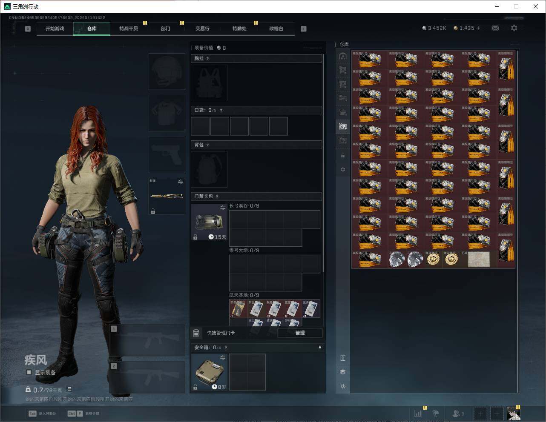Click the warehouse panel vertical scrollbar
546x422 pixels.
click(517, 221)
